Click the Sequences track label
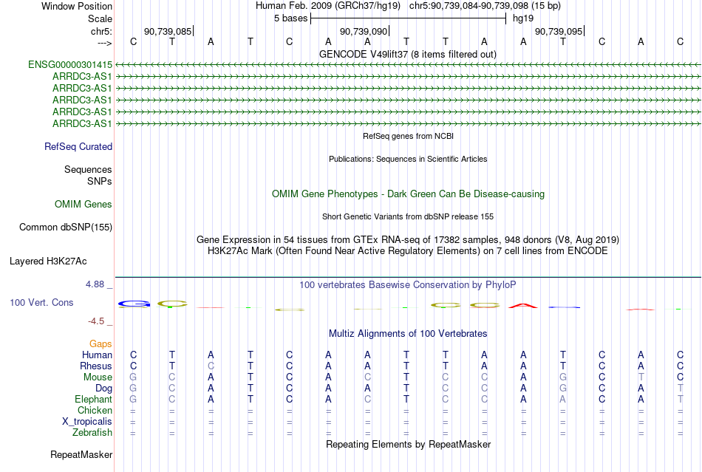This screenshot has height=472, width=702. coord(88,169)
